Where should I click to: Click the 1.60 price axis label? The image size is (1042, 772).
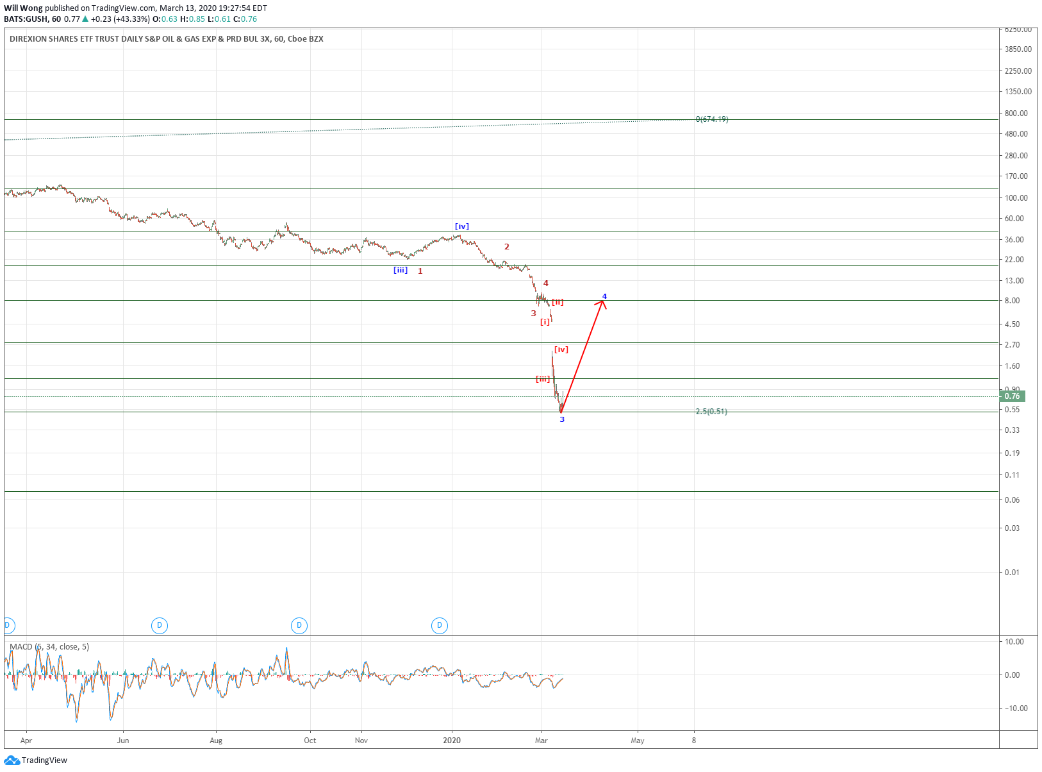[1013, 367]
